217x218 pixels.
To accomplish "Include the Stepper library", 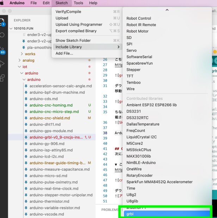I will click(x=167, y=70).
